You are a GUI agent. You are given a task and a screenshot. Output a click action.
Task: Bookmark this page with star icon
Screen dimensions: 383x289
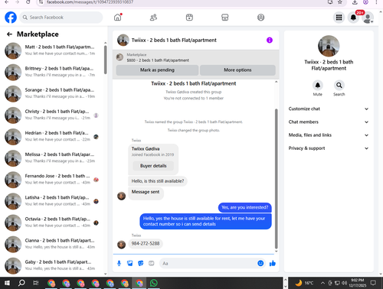[x=340, y=2]
